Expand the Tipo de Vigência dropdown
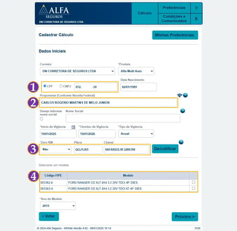237x231 pixels. point(136,134)
